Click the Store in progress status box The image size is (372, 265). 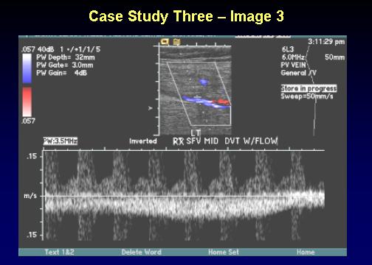(x=309, y=88)
